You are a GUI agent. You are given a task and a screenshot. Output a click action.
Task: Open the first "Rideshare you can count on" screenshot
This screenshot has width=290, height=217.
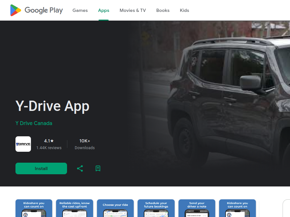click(x=34, y=208)
